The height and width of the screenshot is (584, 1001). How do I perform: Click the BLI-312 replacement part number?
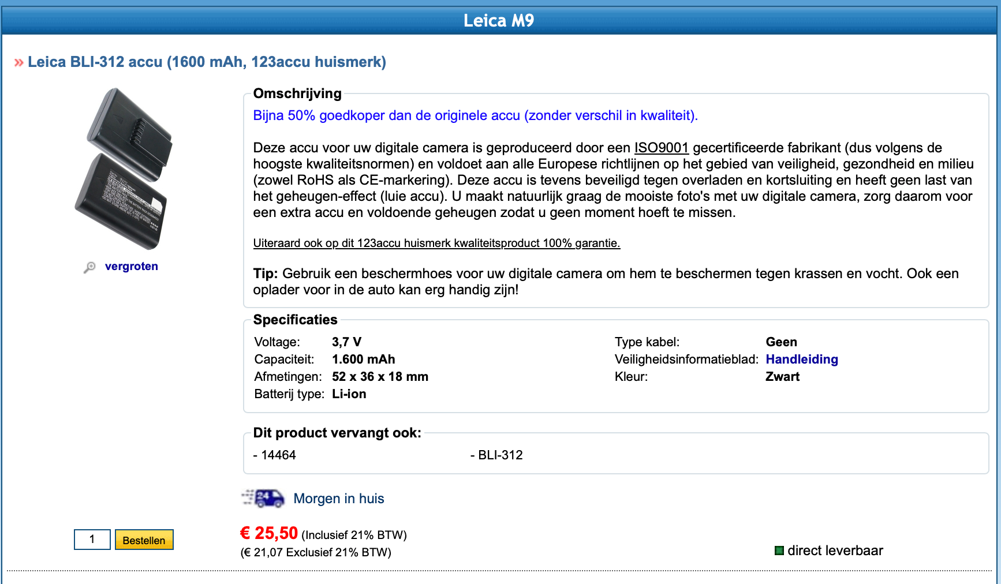click(x=500, y=455)
